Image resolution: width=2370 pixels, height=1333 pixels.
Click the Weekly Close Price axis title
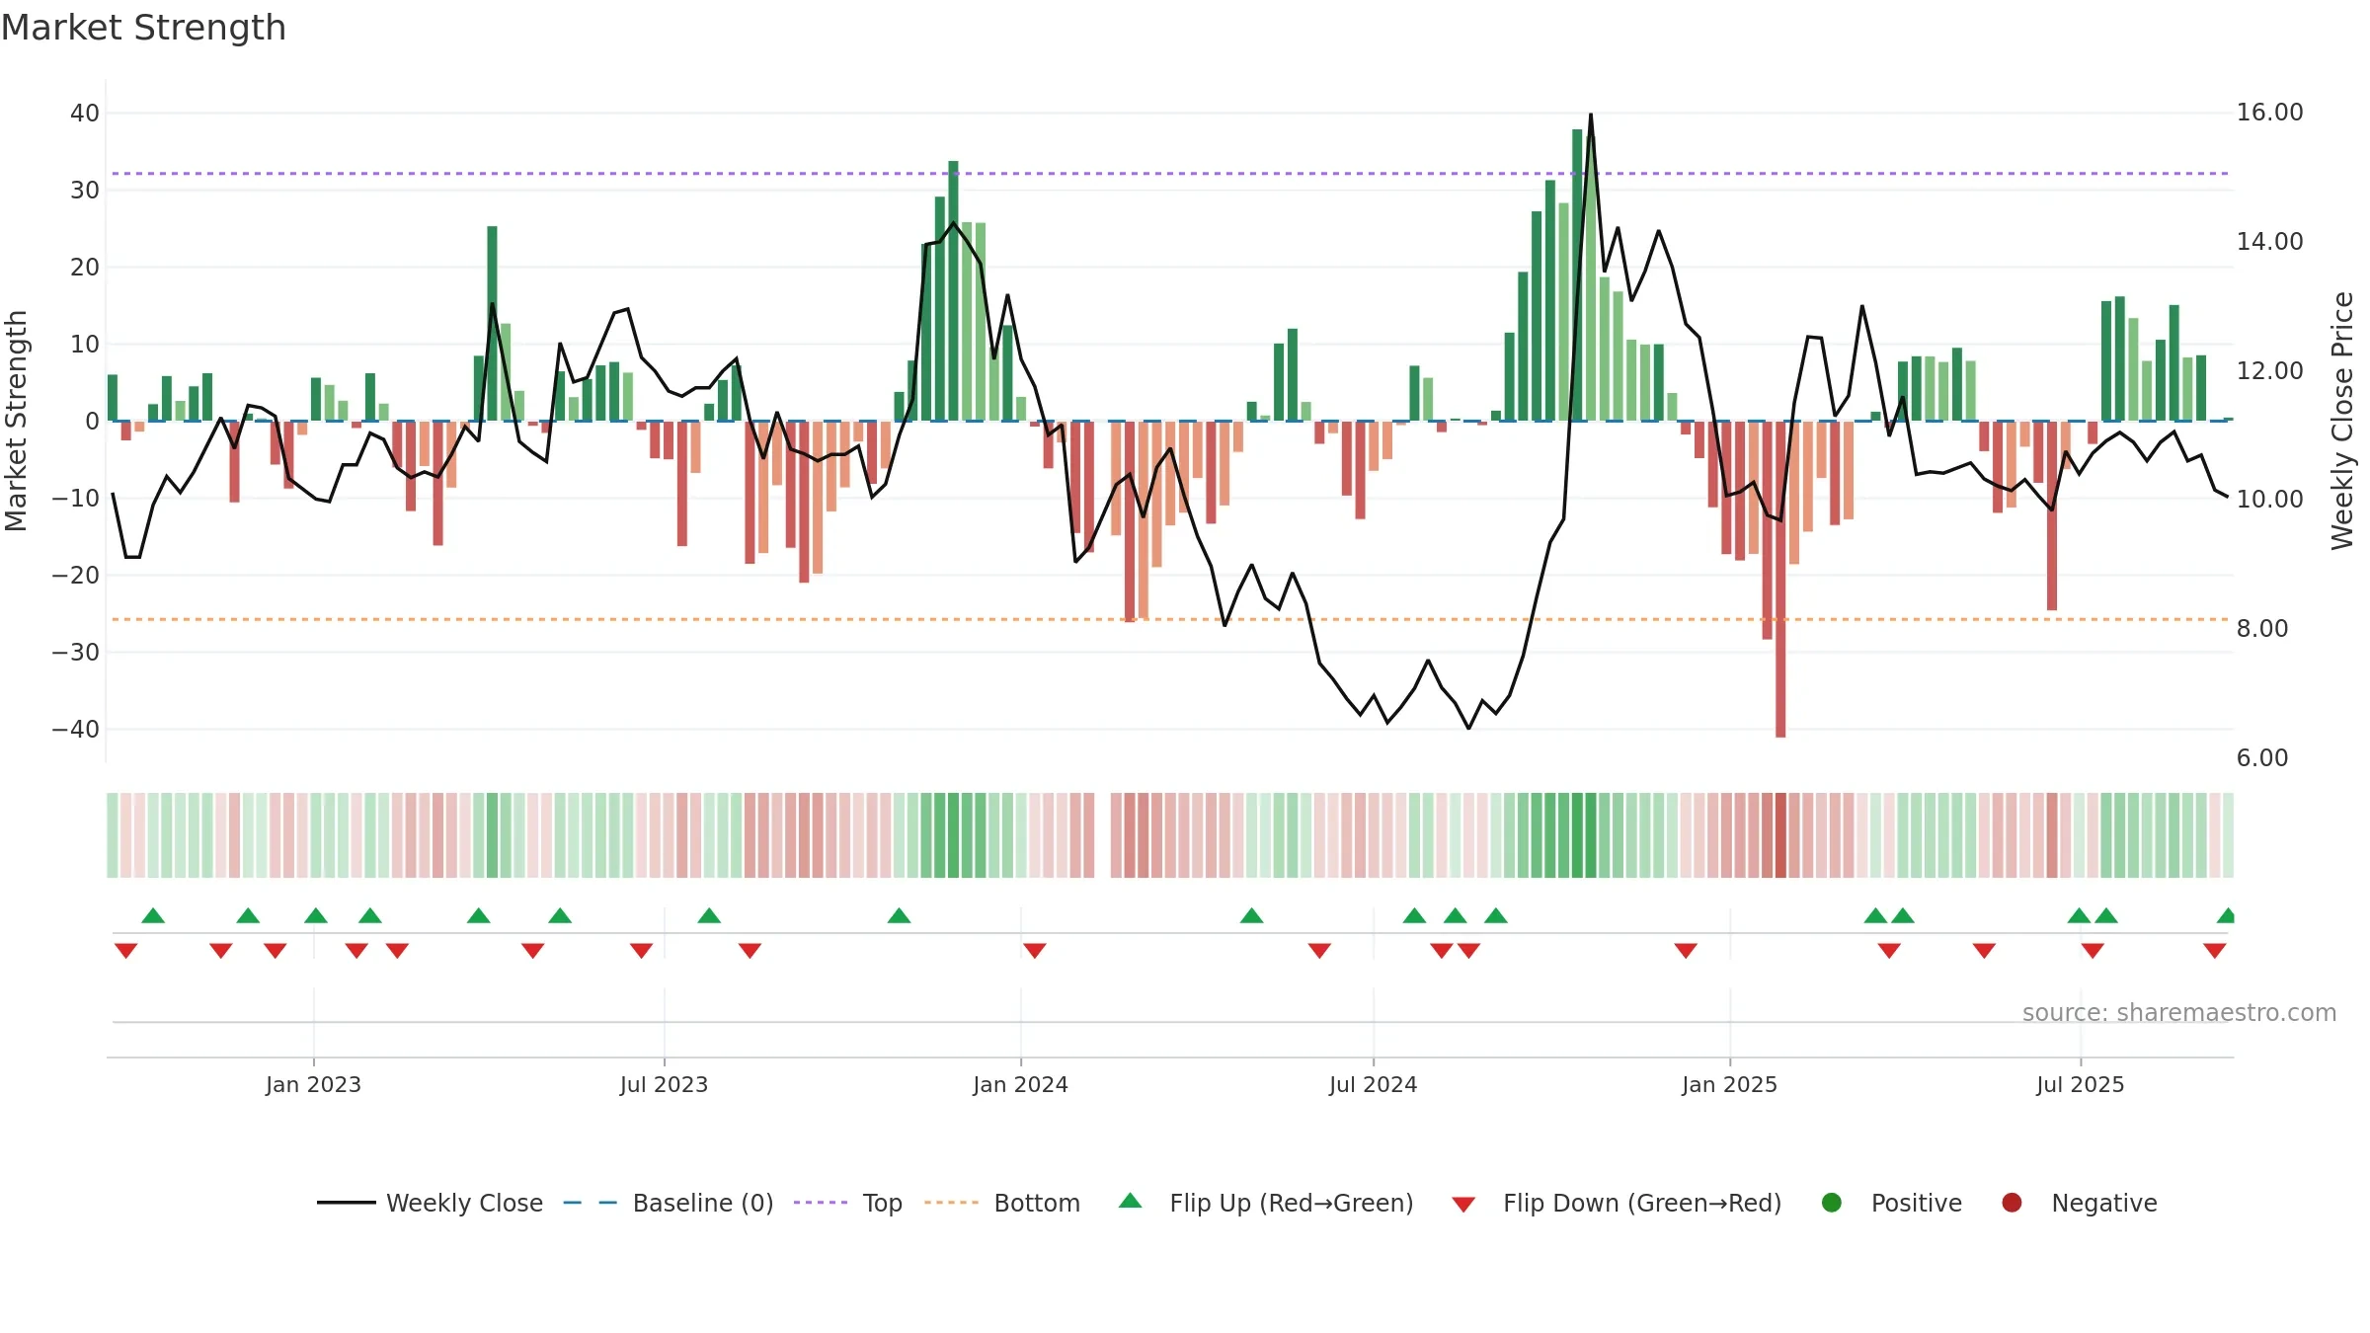(x=2342, y=421)
